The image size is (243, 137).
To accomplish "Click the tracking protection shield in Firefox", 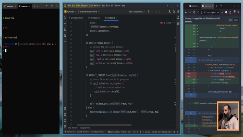I will click(198, 12).
